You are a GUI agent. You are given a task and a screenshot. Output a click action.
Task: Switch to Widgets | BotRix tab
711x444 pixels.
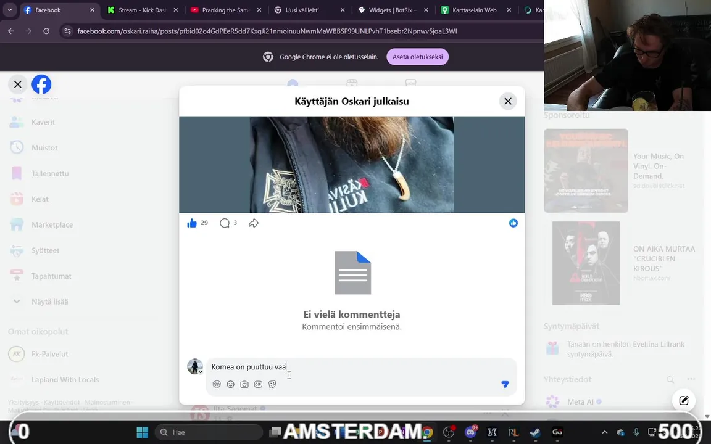(x=393, y=10)
